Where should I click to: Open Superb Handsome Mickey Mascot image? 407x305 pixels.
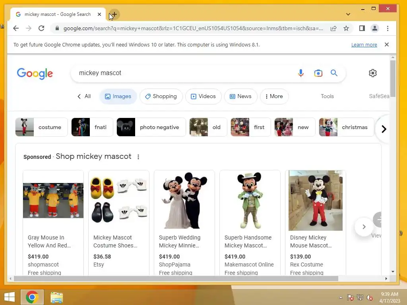click(250, 200)
